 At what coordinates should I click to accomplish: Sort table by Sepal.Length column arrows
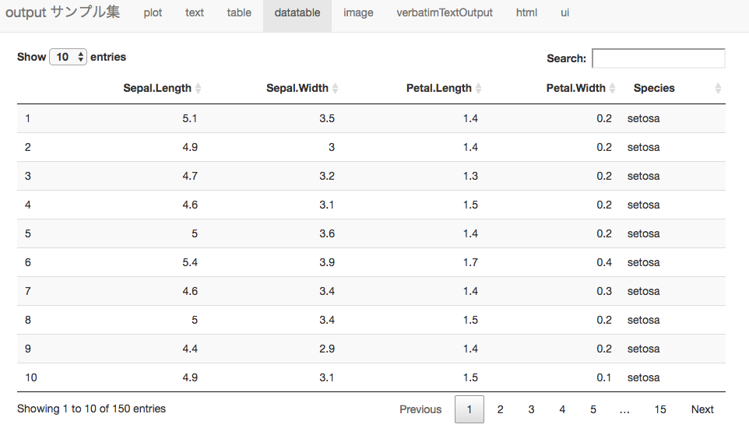(199, 88)
